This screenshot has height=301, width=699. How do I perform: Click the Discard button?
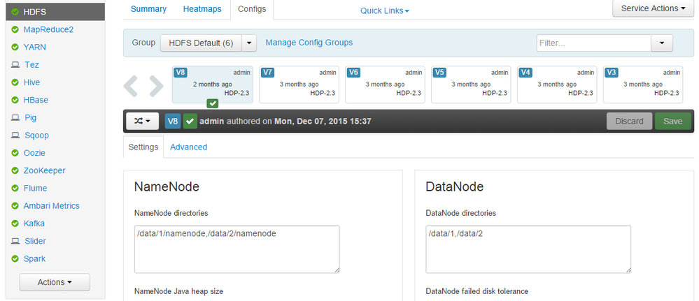pyautogui.click(x=630, y=121)
